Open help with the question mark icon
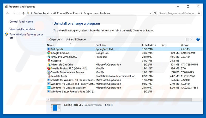206x118 pixels. coord(198,39)
